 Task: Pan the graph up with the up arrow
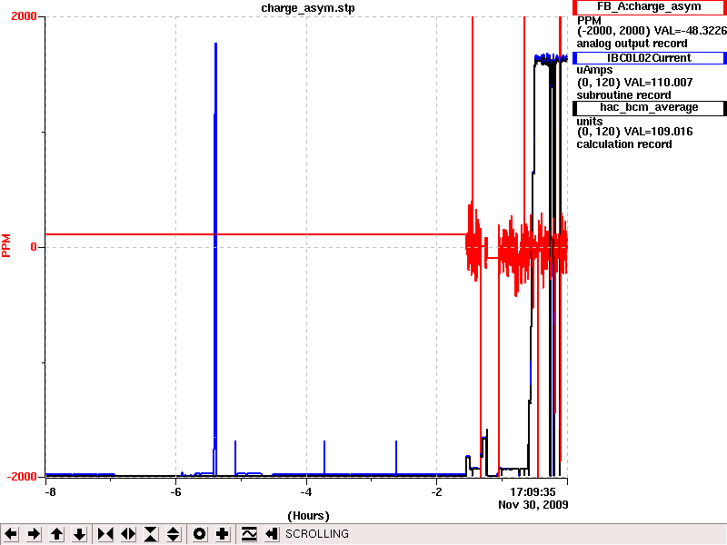click(x=57, y=534)
